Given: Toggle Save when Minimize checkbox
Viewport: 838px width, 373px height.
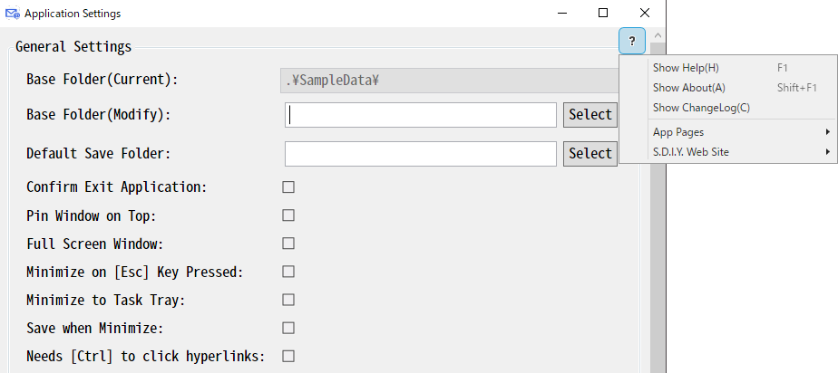Looking at the screenshot, I should coord(288,328).
